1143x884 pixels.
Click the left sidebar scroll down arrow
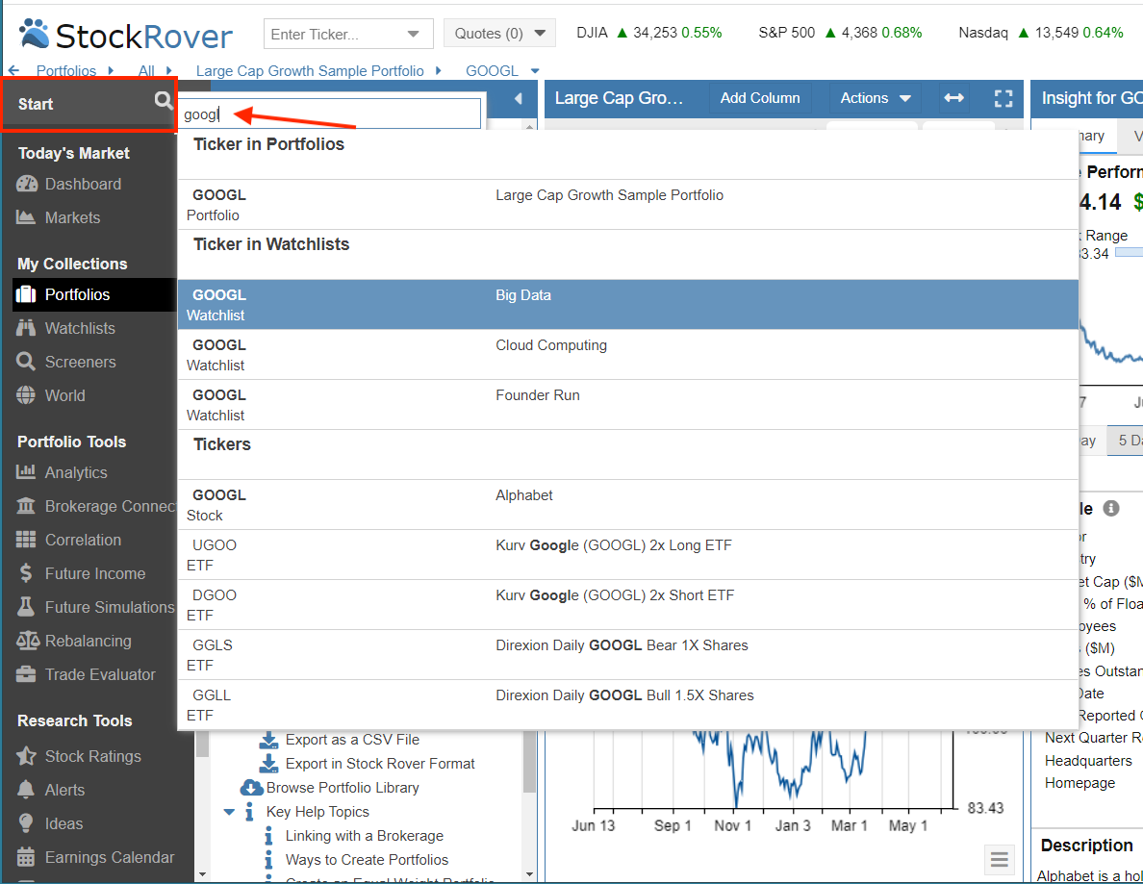202,873
